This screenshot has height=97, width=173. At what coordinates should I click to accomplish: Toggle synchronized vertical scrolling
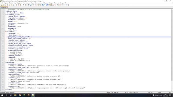(x=38, y=5)
